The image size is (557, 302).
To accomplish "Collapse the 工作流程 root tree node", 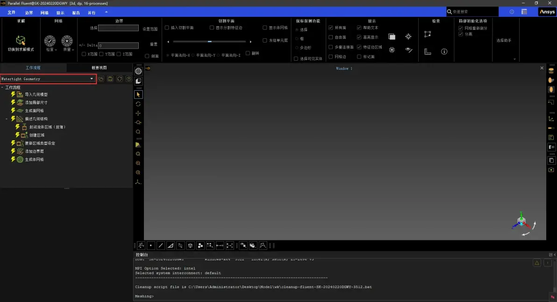I will coord(2,87).
